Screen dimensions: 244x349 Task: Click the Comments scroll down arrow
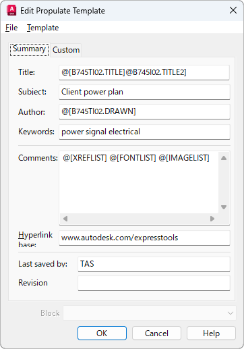coord(224,207)
